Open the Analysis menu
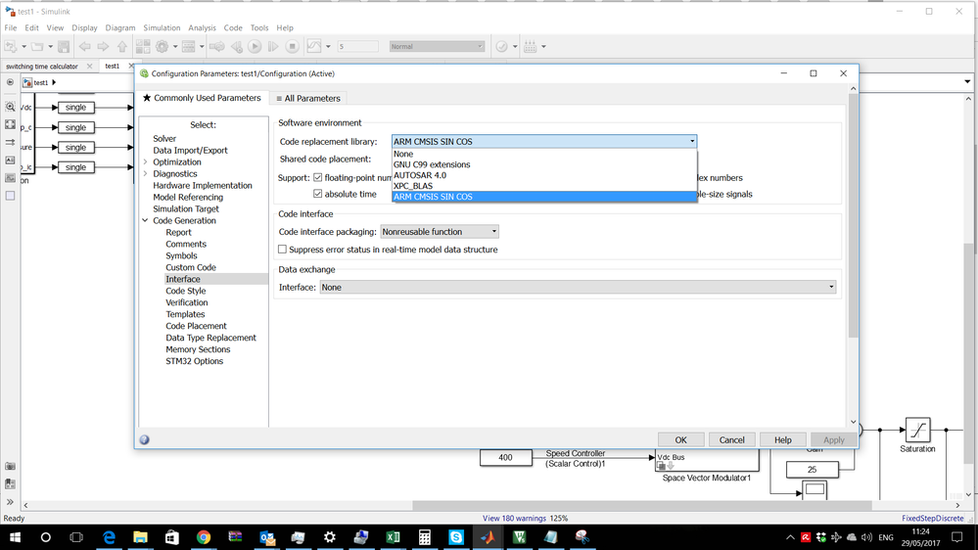This screenshot has height=550, width=978. click(202, 27)
